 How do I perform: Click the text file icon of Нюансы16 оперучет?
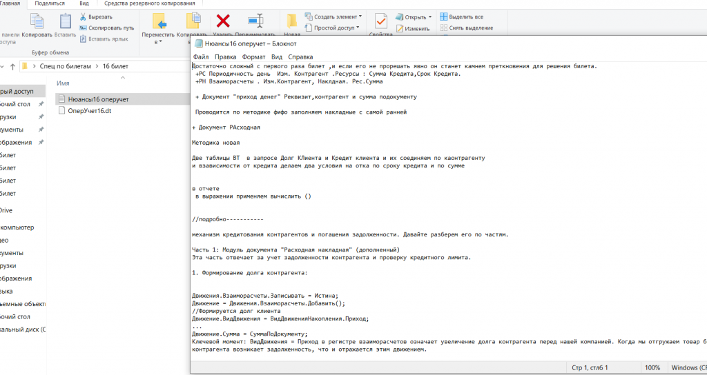pyautogui.click(x=62, y=99)
